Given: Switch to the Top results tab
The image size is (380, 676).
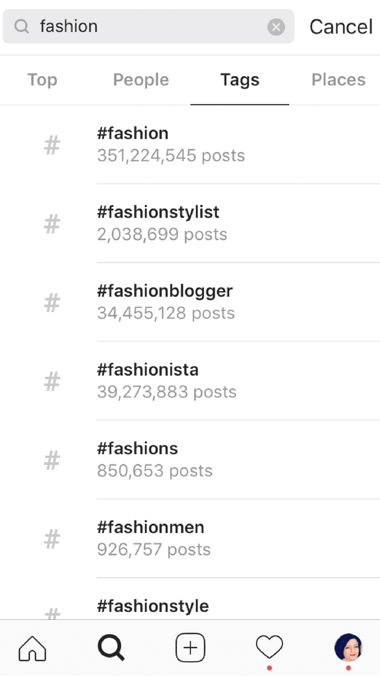Looking at the screenshot, I should click(42, 80).
